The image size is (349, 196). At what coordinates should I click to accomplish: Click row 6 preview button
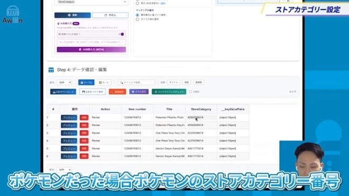point(69,156)
